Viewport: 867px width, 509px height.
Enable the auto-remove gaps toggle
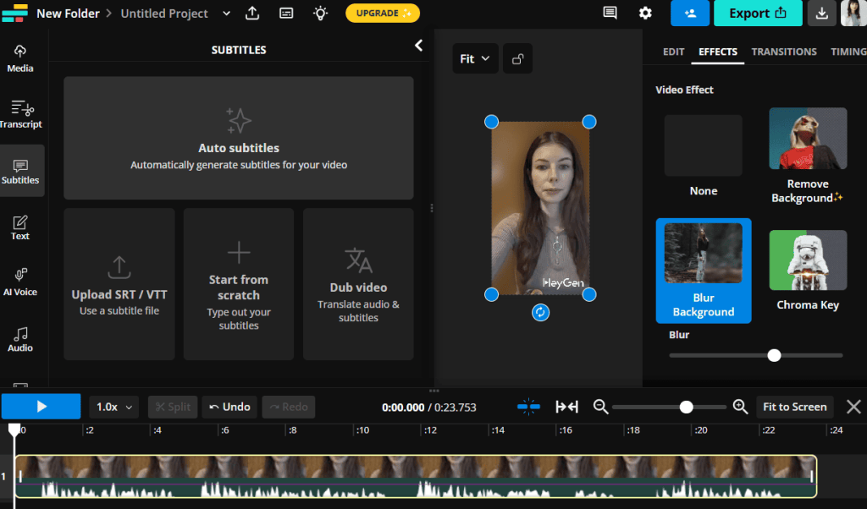coord(566,407)
